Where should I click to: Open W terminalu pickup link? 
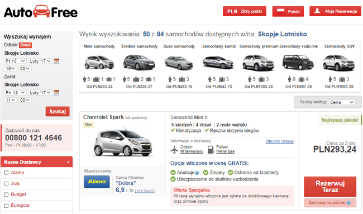click(192, 151)
